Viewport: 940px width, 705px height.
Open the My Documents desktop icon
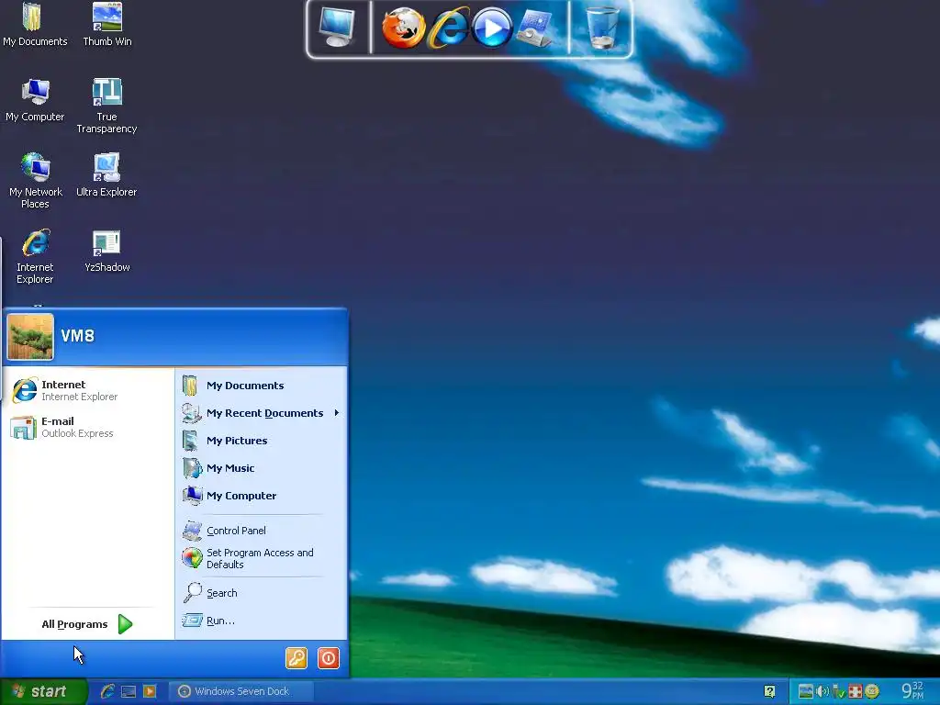34,25
